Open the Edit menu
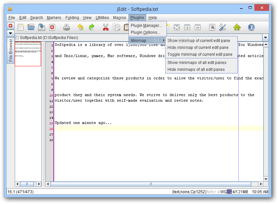 coord(23,18)
